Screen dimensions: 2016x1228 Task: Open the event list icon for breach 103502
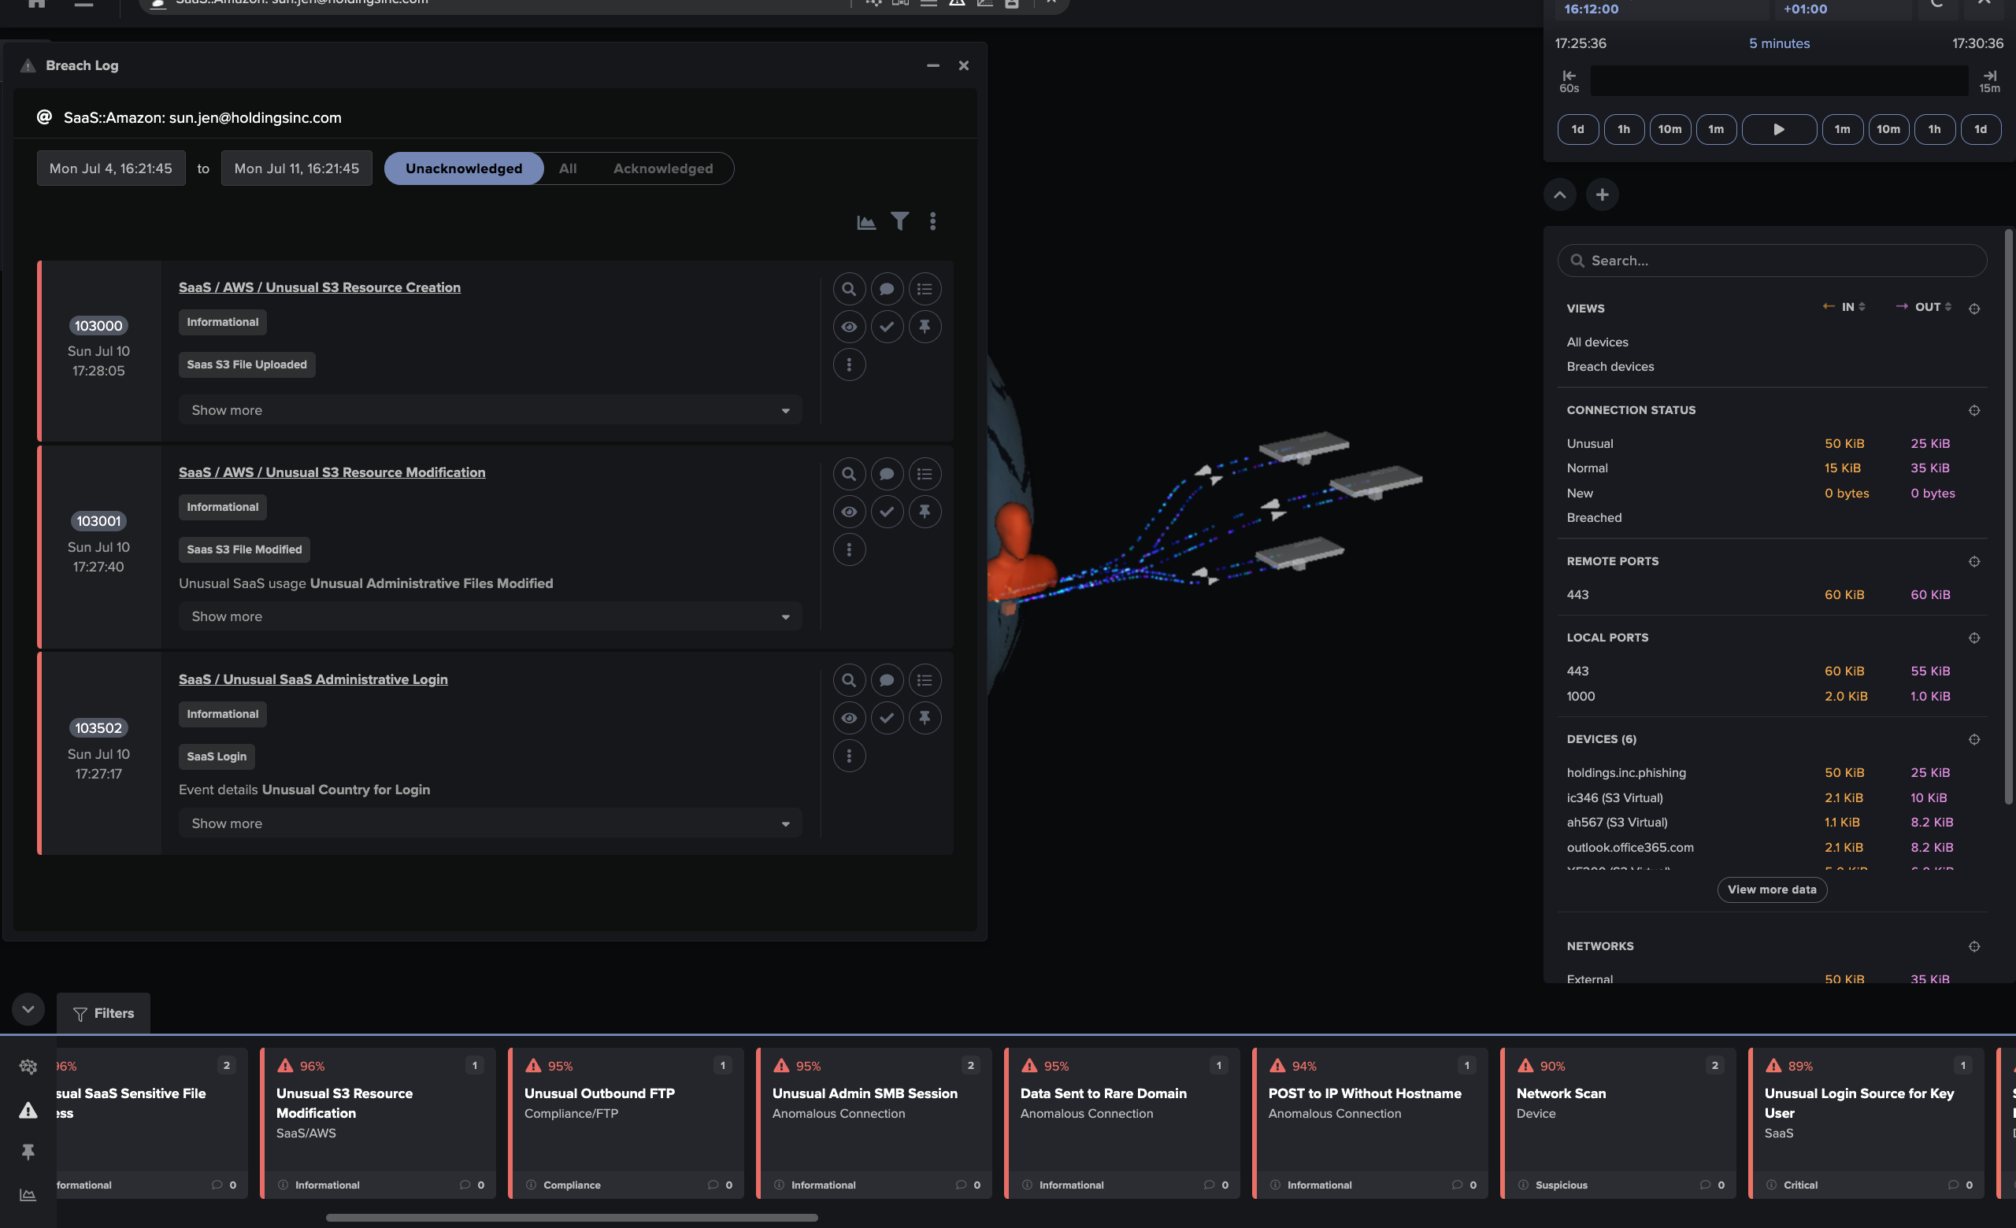click(x=924, y=680)
